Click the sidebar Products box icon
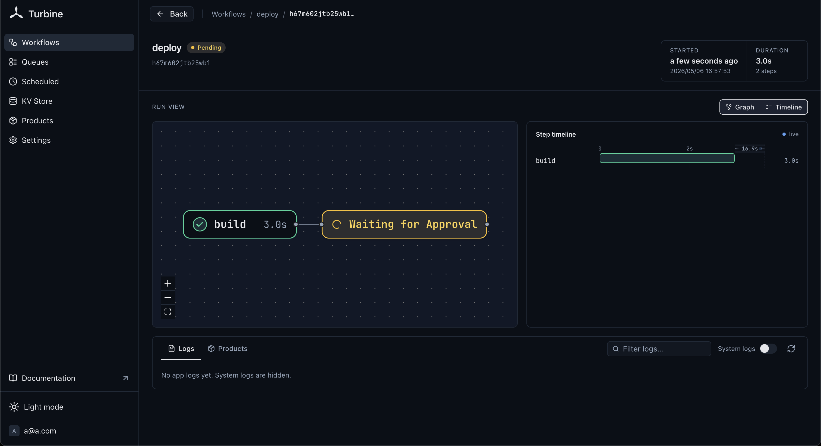Screen dimensions: 821x446 [x=13, y=121]
